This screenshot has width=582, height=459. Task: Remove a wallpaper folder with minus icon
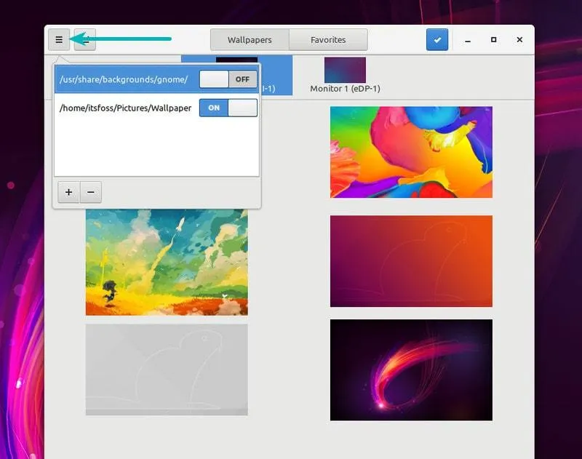[91, 192]
